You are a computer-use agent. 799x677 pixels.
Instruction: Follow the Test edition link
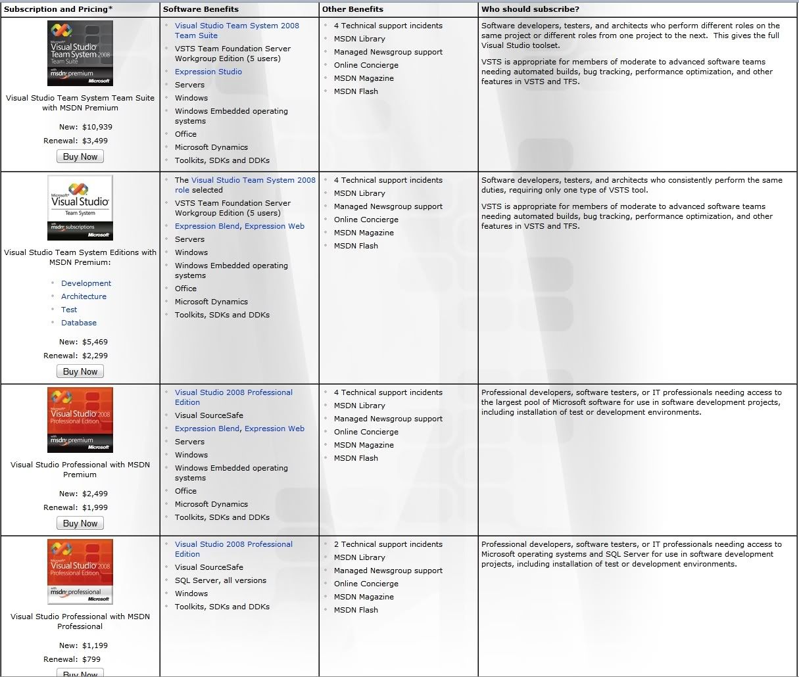pos(69,310)
